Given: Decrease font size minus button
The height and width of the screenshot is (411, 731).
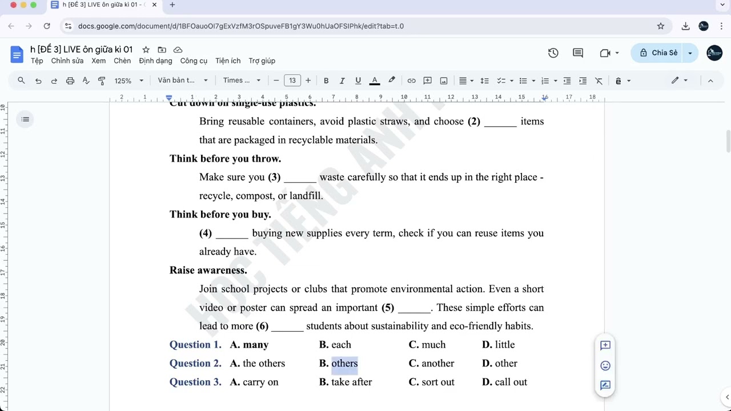Looking at the screenshot, I should [276, 80].
